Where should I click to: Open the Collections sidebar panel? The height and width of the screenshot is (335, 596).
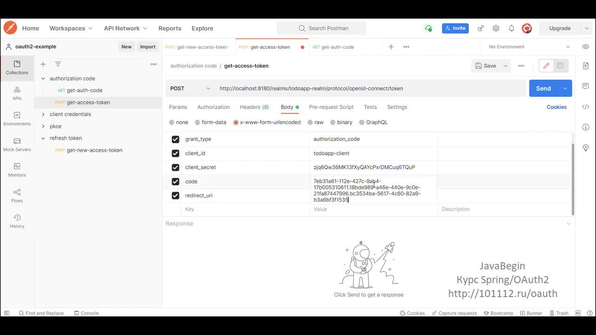click(x=17, y=67)
